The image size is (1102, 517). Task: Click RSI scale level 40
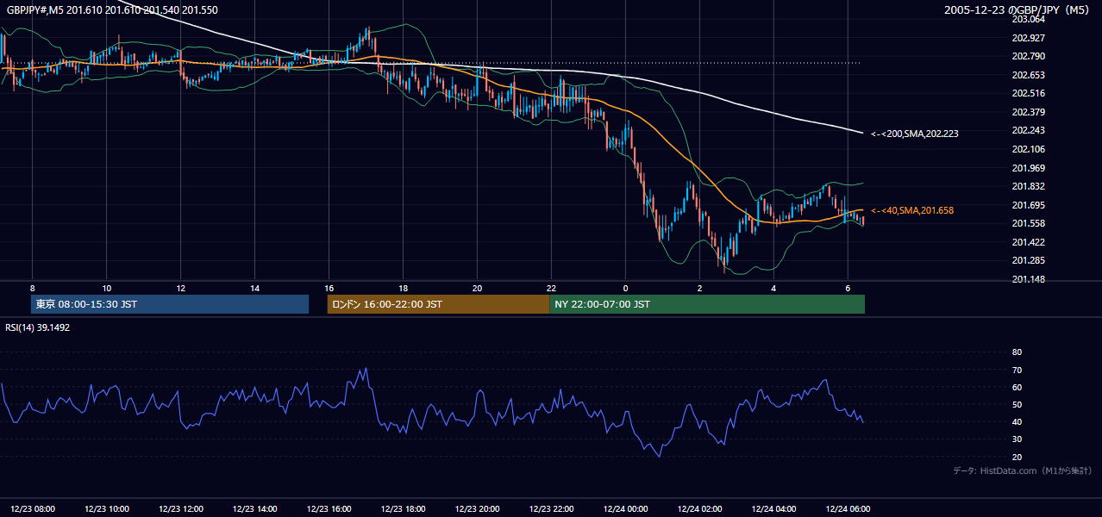tap(1017, 421)
